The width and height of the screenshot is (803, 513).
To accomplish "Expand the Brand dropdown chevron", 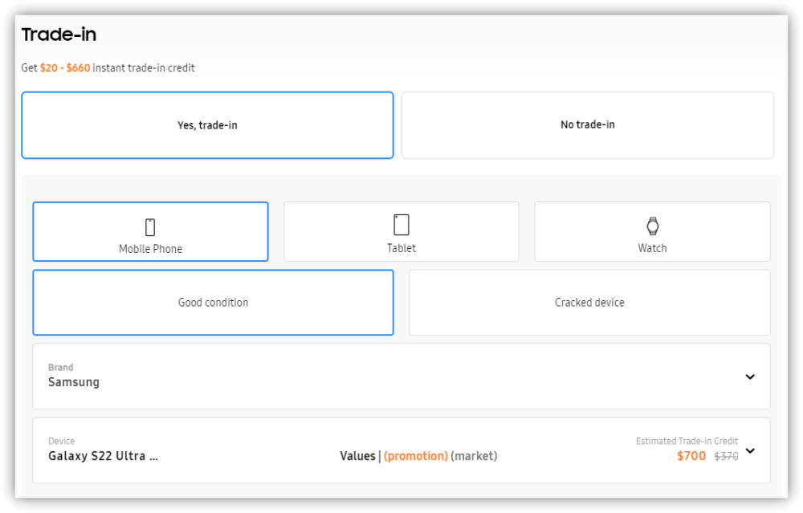I will (x=749, y=377).
